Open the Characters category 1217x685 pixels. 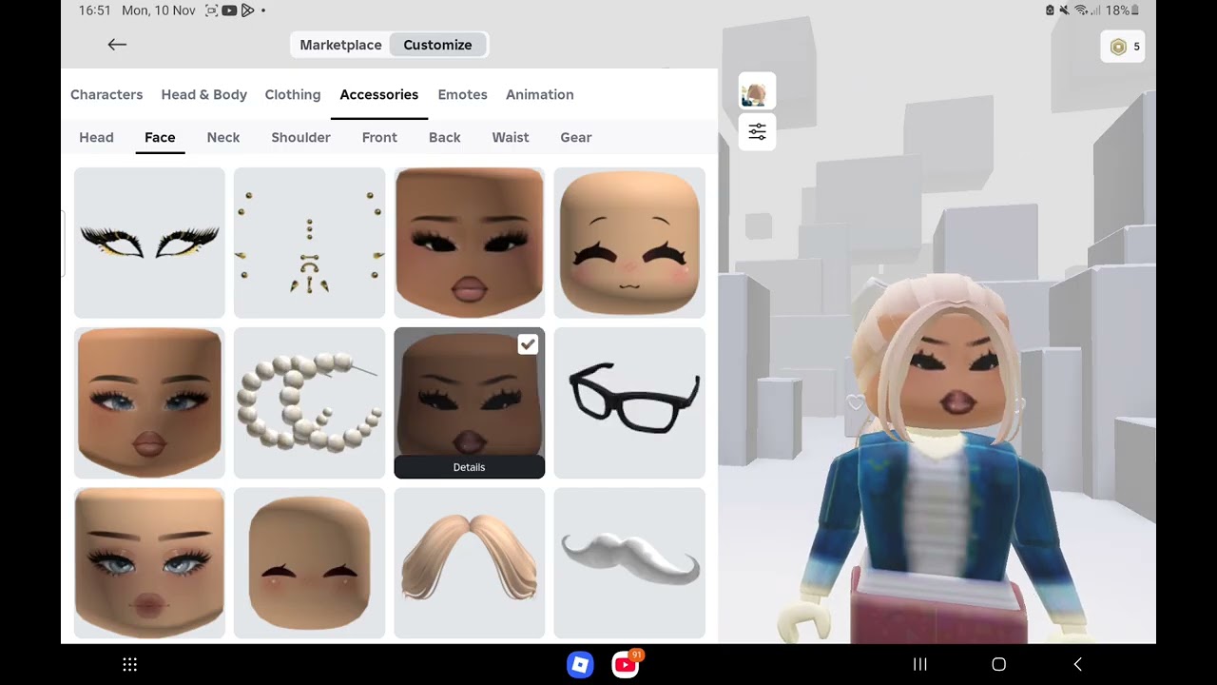106,94
